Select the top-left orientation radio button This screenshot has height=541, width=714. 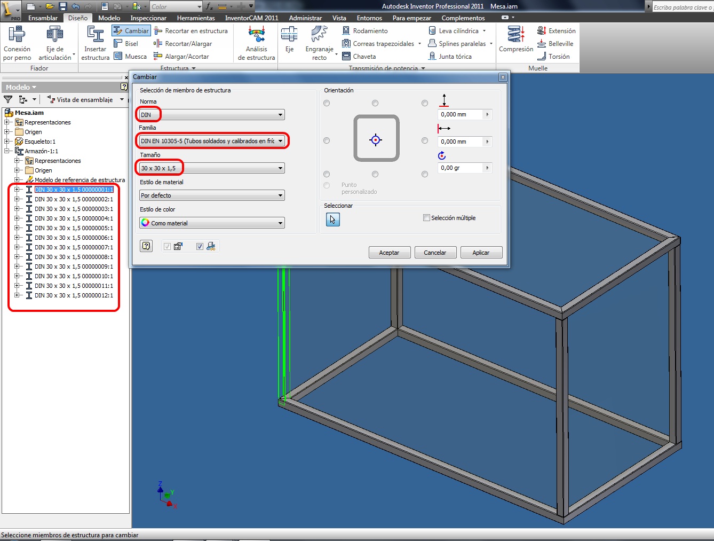(327, 103)
